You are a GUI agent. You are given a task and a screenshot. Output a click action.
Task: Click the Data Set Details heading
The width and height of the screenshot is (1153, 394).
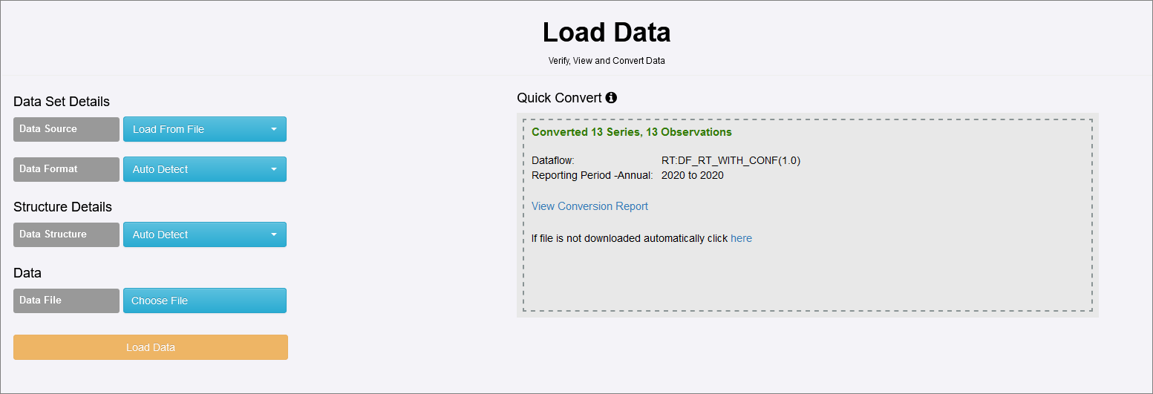click(62, 102)
